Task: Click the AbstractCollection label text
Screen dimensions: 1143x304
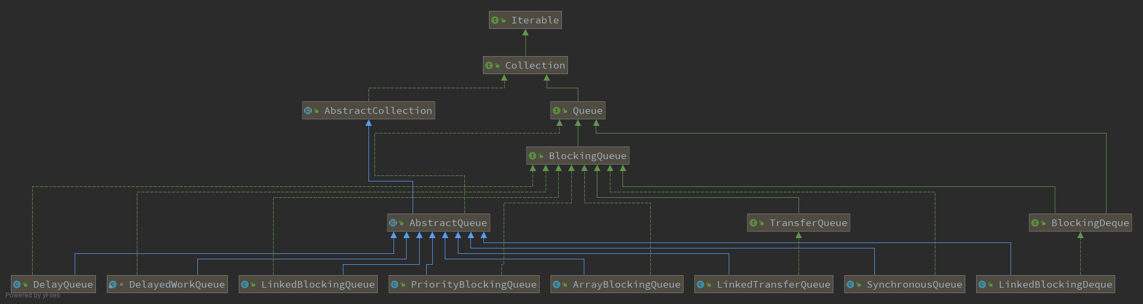Action: (x=378, y=111)
